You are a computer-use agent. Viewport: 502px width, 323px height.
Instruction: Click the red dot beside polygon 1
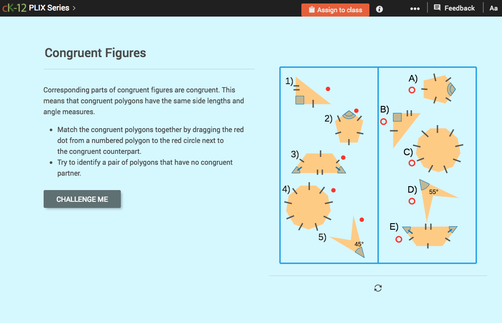[327, 89]
